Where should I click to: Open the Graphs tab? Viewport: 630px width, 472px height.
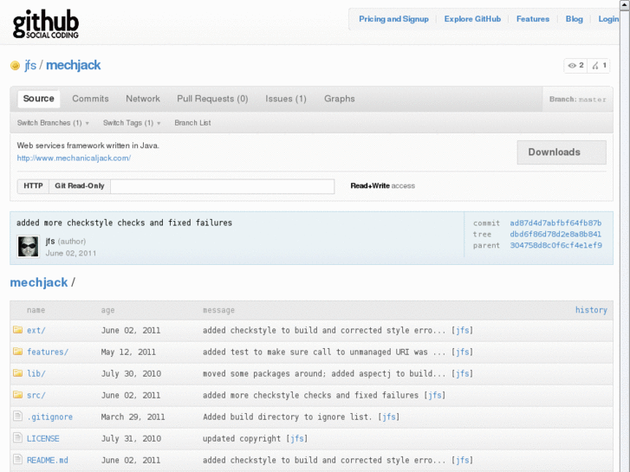point(340,99)
